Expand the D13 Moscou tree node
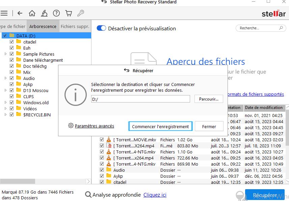Viewport: 289px width, 201px height. 5,90
